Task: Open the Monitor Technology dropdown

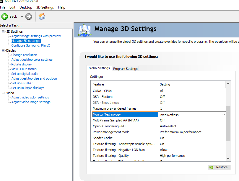Action: tap(223, 115)
